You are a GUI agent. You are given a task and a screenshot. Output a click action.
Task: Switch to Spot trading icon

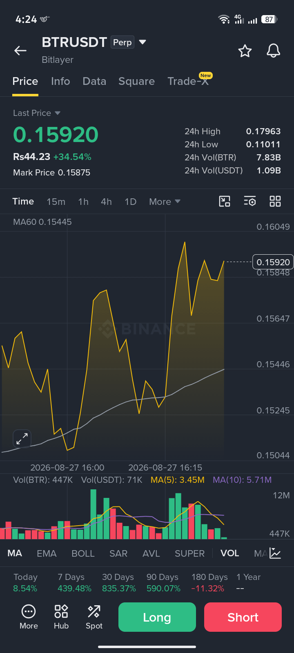[x=94, y=617]
